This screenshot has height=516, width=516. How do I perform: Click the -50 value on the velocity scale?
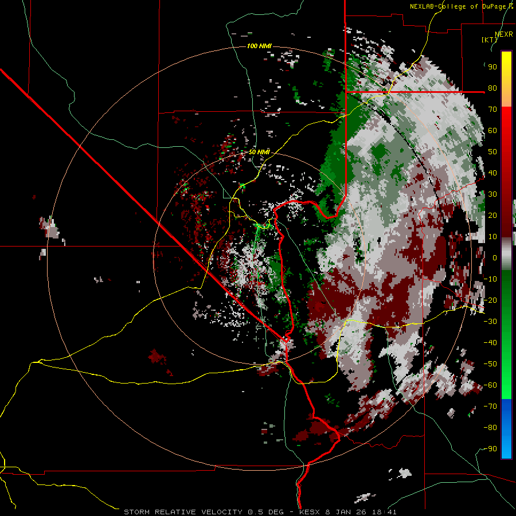tap(490, 364)
